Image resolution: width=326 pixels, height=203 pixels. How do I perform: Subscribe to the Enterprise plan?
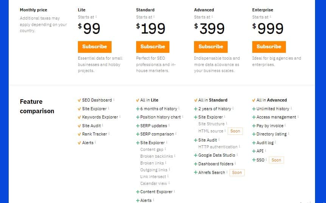269,47
